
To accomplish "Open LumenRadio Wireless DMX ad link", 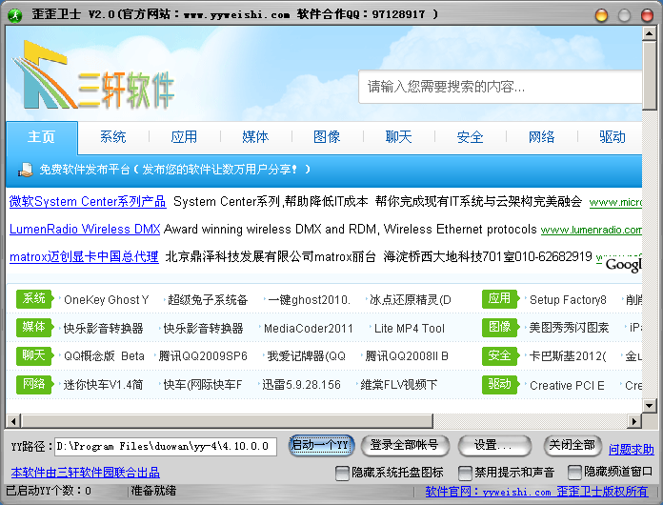I will pos(85,230).
